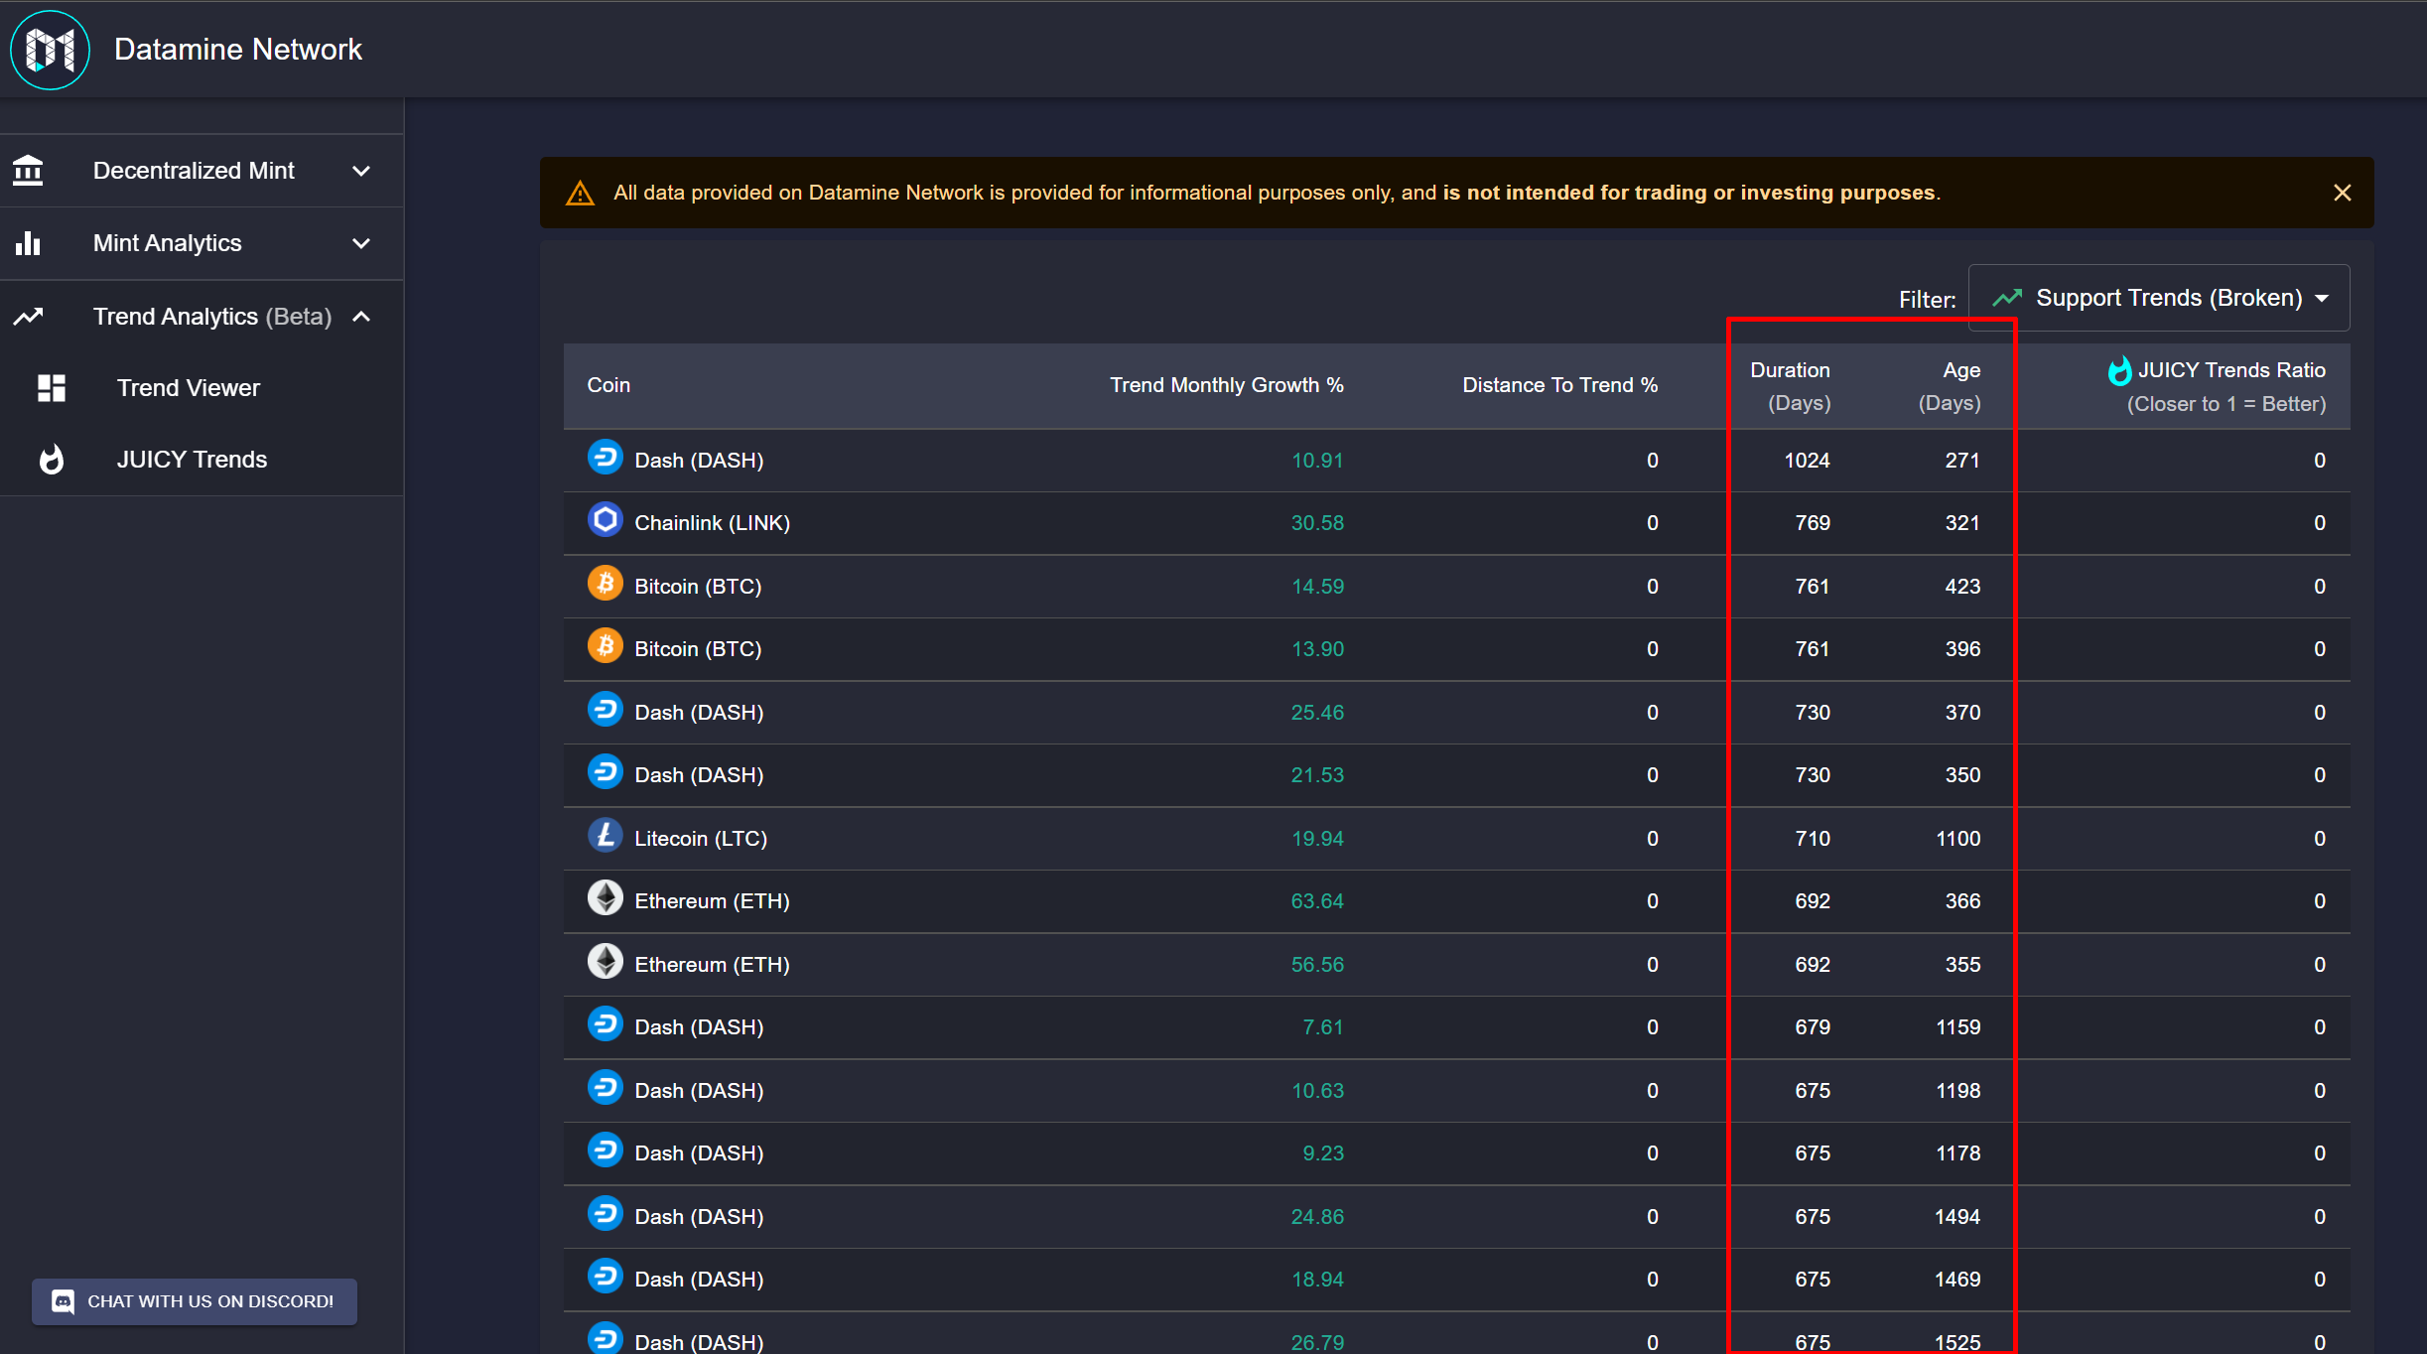Click the Dash icon in the 10.63 row
Screen dimensions: 2427x1354
(605, 1088)
